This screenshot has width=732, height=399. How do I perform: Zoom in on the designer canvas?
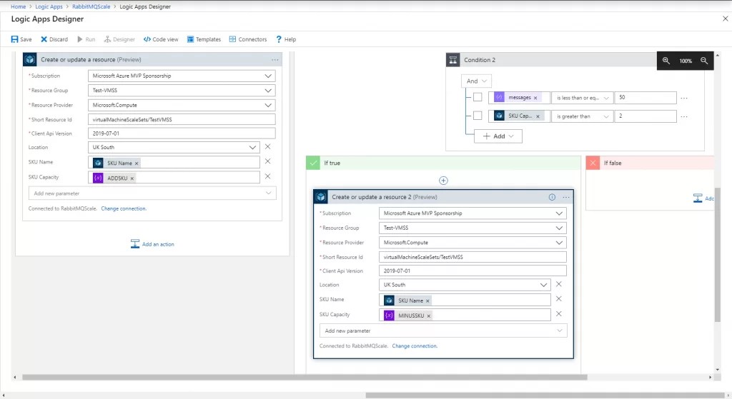(666, 61)
